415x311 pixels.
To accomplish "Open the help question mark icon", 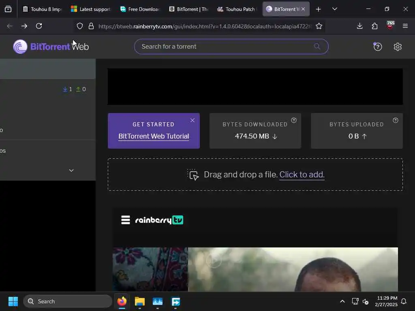I will tap(378, 47).
